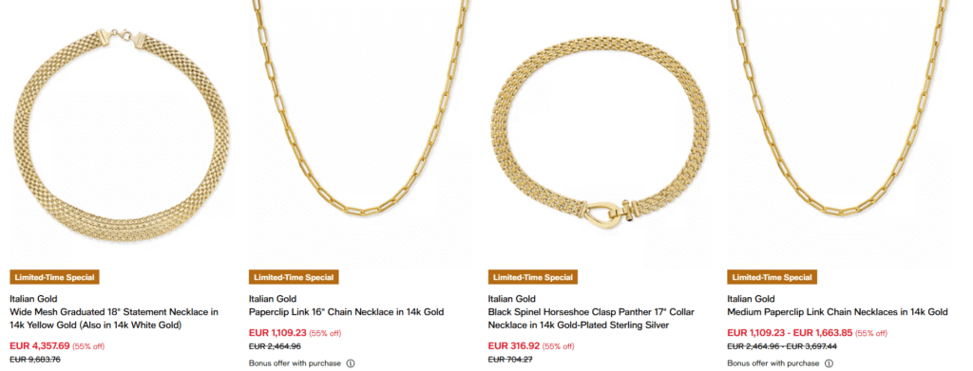Image resolution: width=973 pixels, height=371 pixels.
Task: Click Limited-Time Special badge on Medium Paperclip
Action: pyautogui.click(x=773, y=277)
